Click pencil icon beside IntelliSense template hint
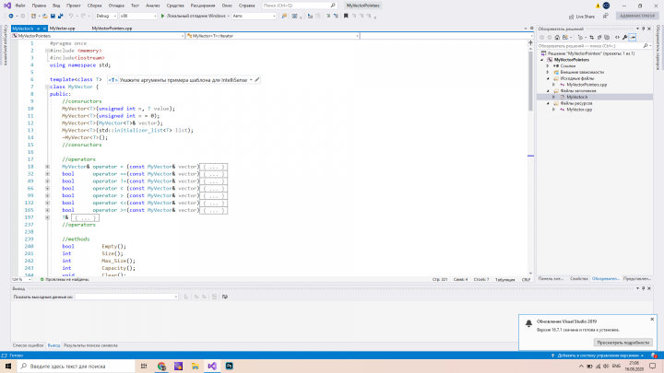 (257, 79)
